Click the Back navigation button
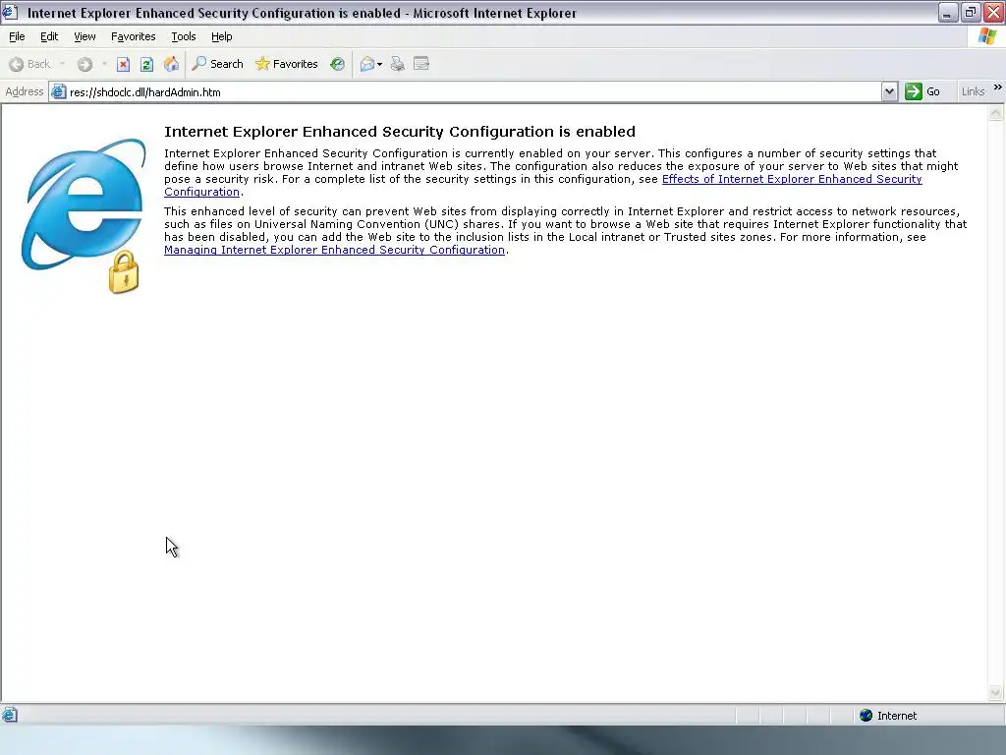The width and height of the screenshot is (1006, 755). pos(29,64)
